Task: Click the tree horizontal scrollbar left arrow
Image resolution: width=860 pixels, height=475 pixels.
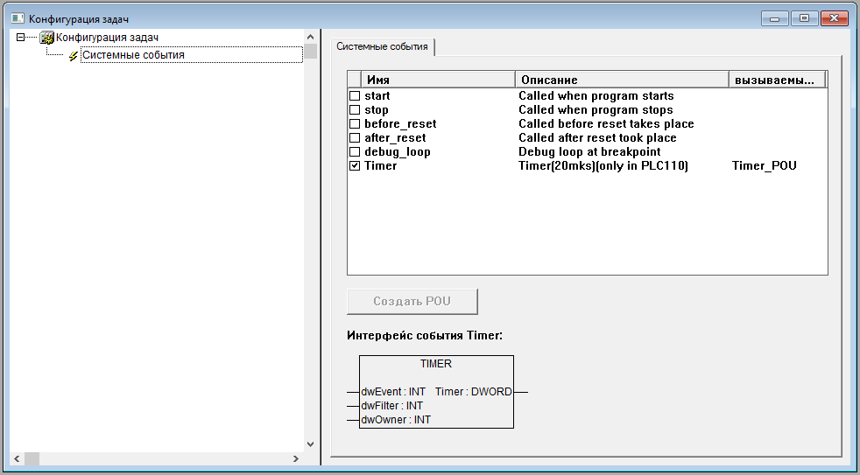Action: (x=15, y=458)
